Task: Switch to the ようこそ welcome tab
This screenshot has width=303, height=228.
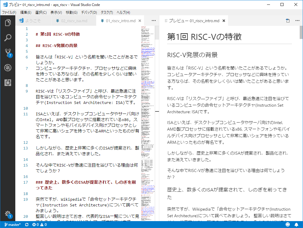Action: click(33, 21)
